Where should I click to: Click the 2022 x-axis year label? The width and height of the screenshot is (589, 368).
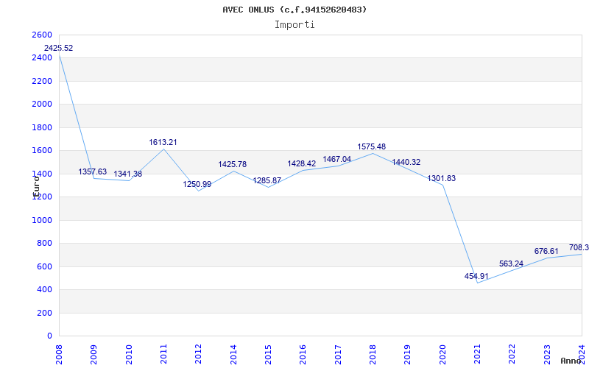click(512, 354)
